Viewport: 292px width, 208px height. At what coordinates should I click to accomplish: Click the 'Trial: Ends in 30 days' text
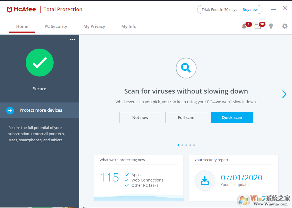(219, 10)
